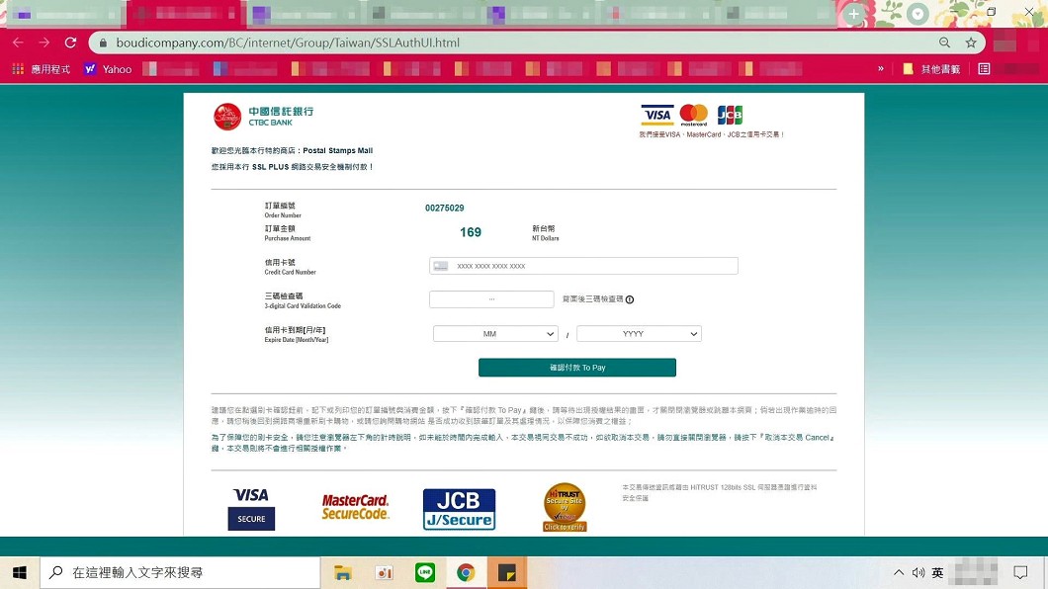Viewport: 1048px width, 589px height.
Task: Click the VISA logo at top right
Action: tap(657, 115)
